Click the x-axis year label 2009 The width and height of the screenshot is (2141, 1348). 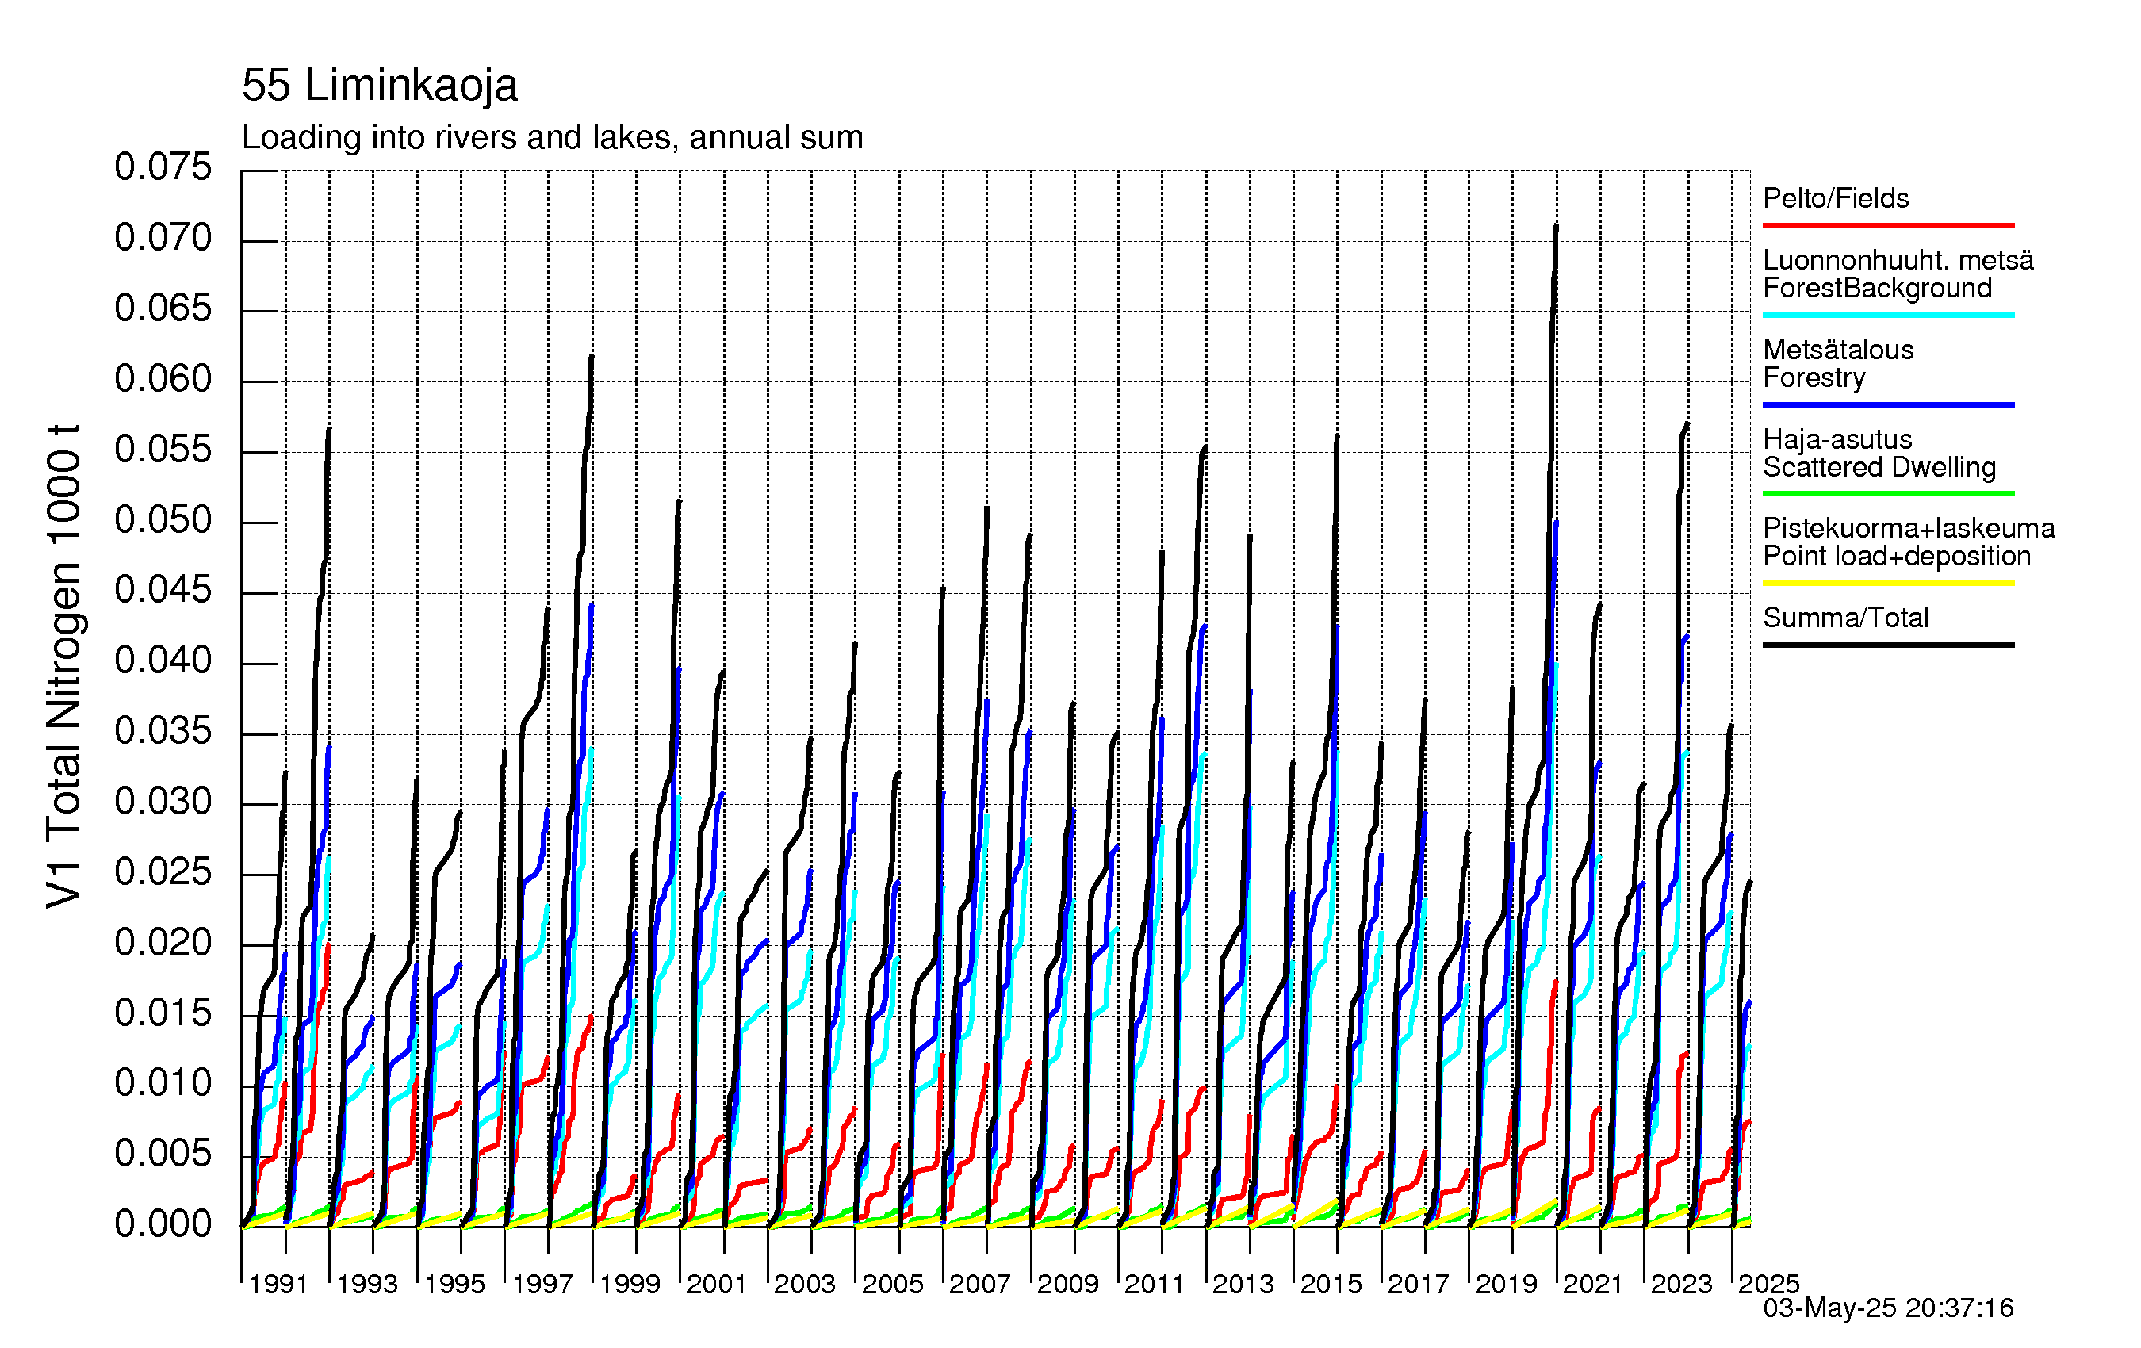coord(1068,1285)
